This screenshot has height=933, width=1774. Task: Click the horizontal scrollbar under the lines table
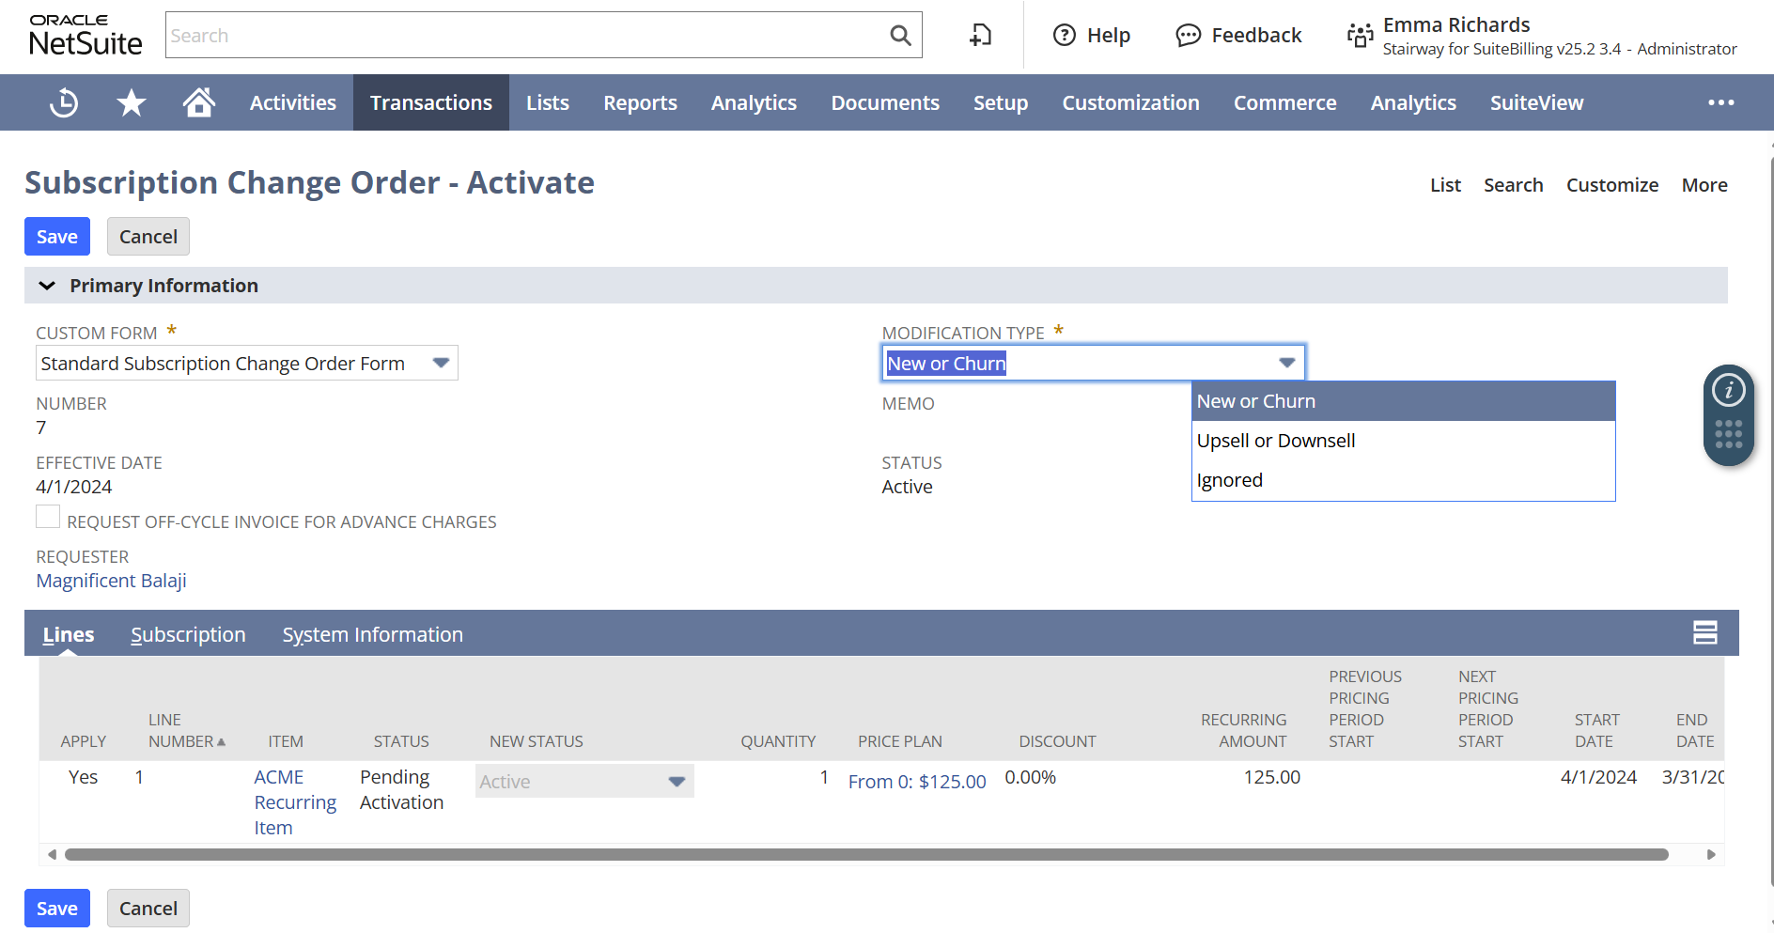click(x=864, y=854)
